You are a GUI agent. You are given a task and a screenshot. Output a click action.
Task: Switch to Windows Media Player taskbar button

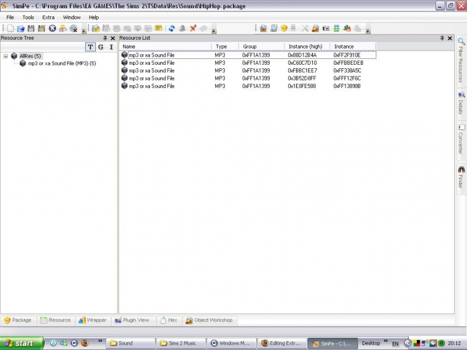(x=232, y=343)
